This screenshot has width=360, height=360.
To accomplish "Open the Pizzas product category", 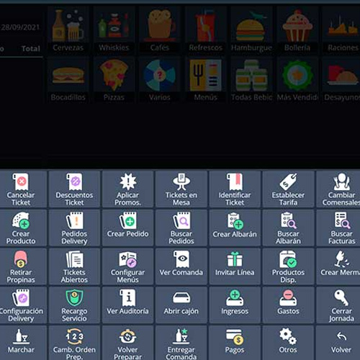I will point(114,81).
